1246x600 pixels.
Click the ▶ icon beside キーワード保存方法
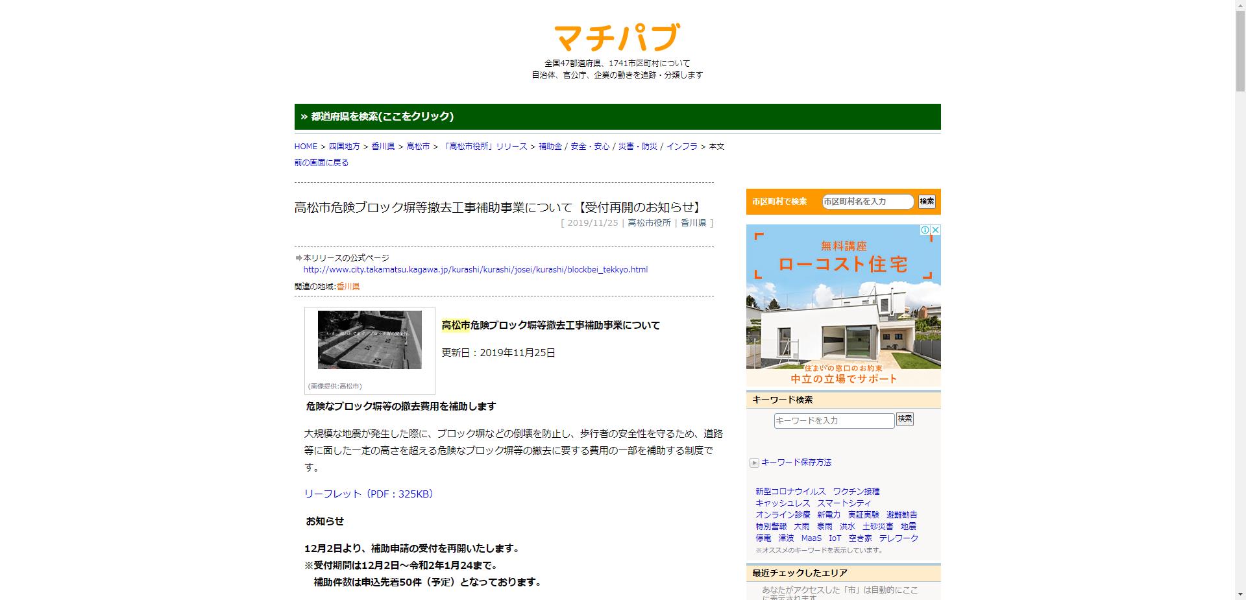[755, 462]
